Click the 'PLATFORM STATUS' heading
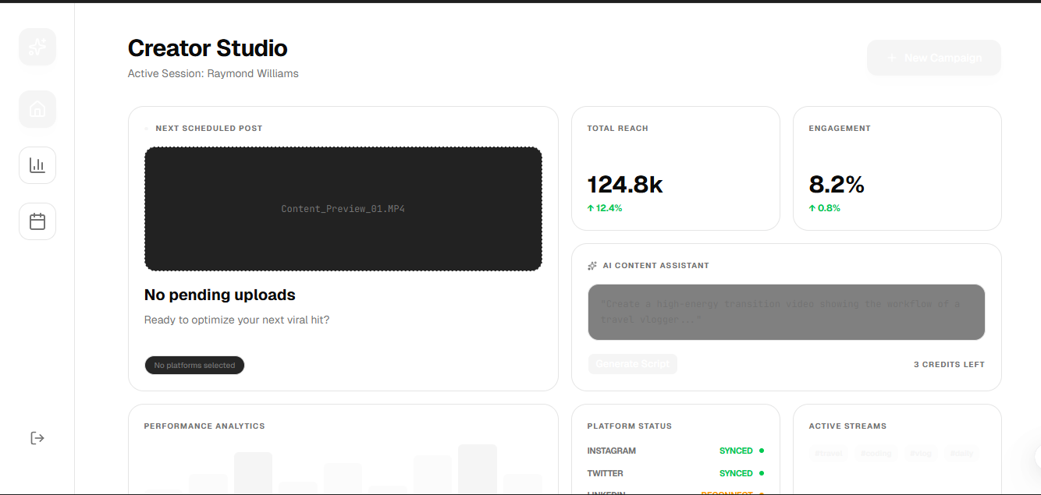 (630, 426)
